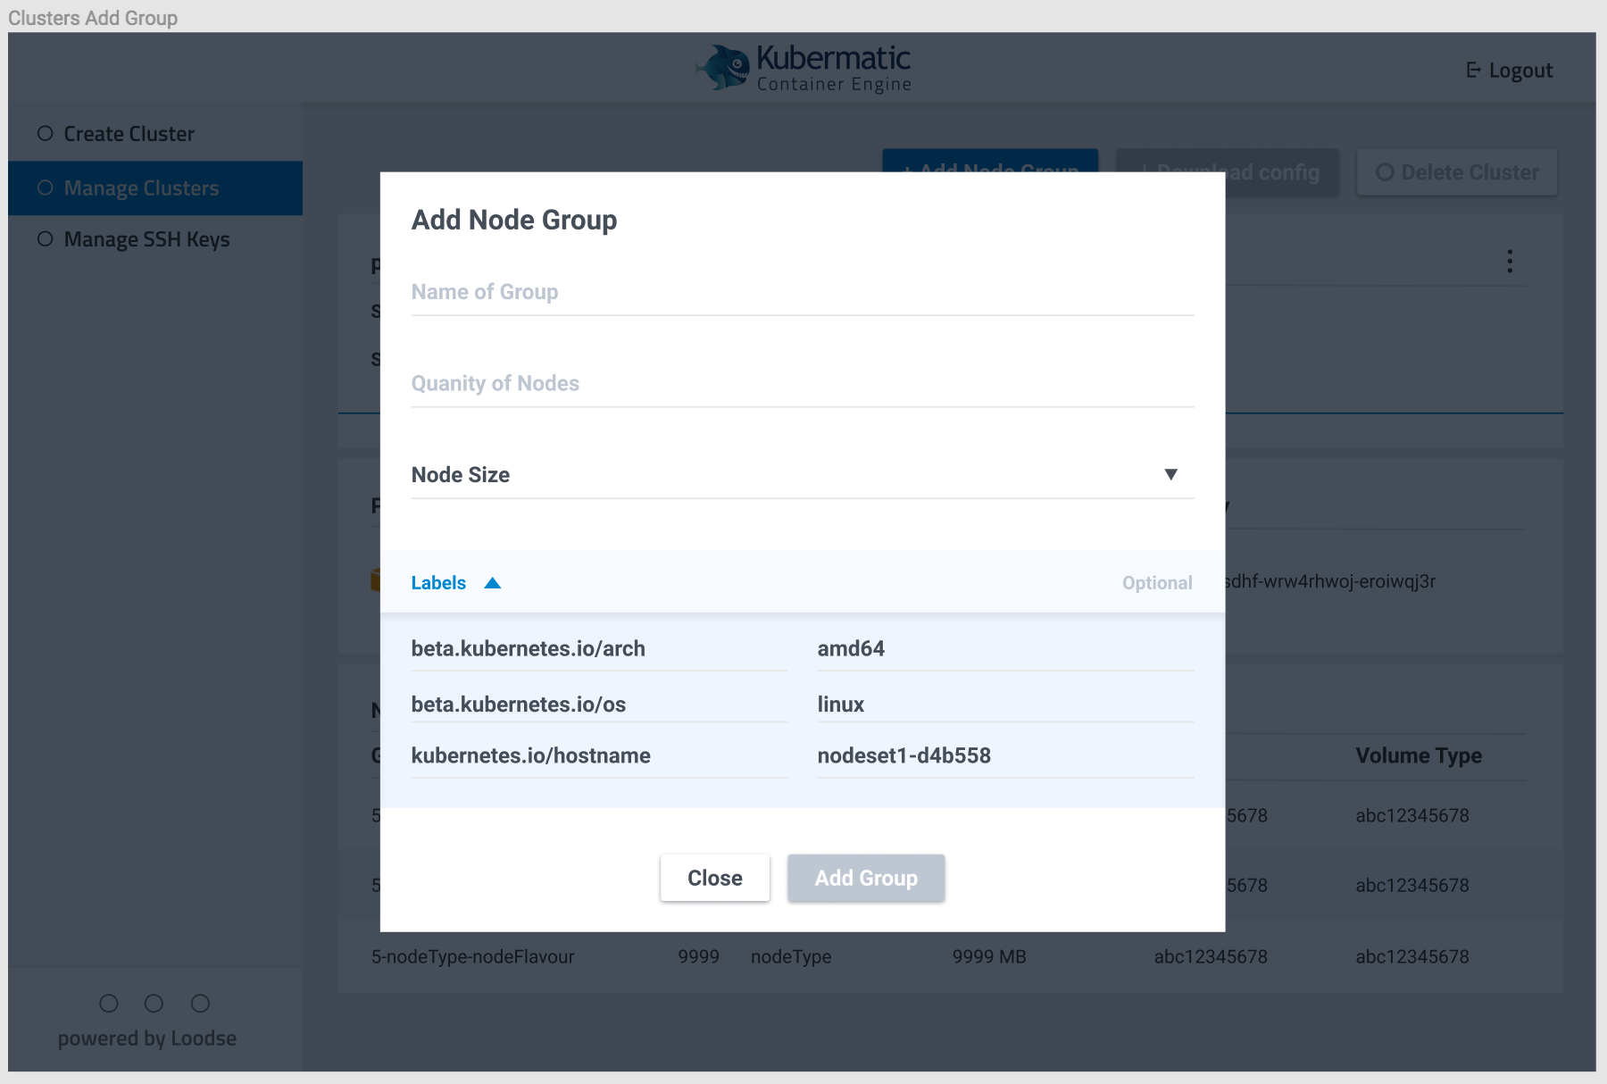1607x1084 pixels.
Task: Click the download icon on Download config
Action: 1147,172
